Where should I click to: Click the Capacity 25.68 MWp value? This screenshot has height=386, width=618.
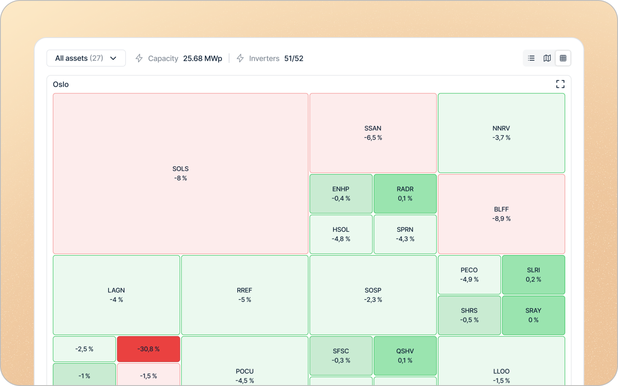[x=202, y=58]
